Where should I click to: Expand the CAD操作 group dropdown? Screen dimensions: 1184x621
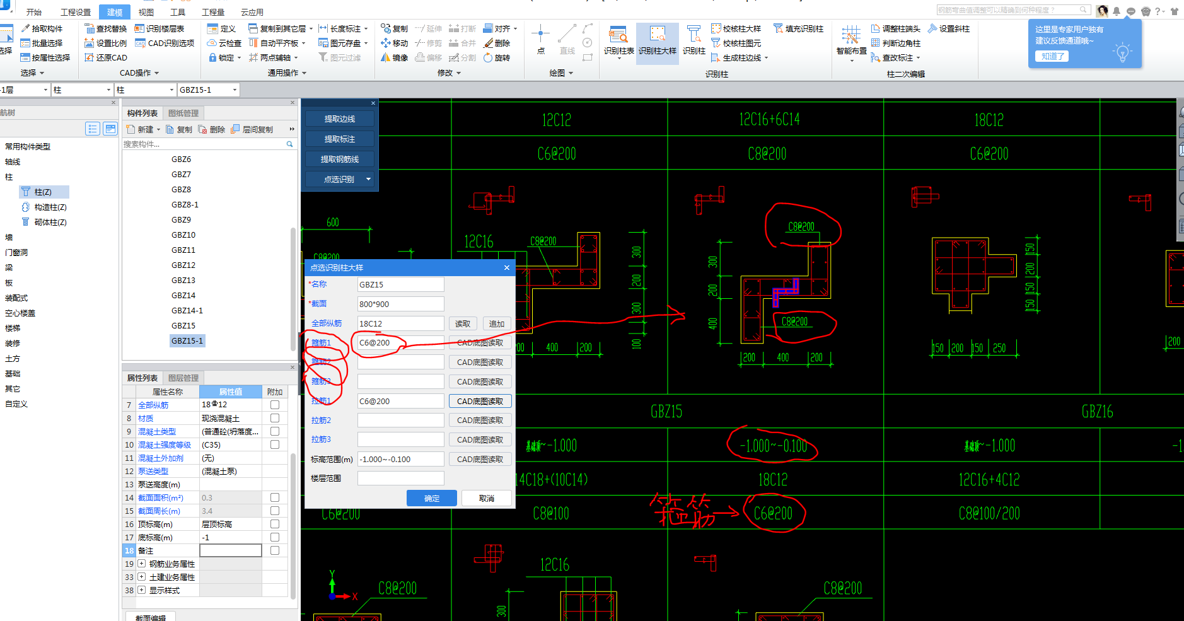point(156,73)
